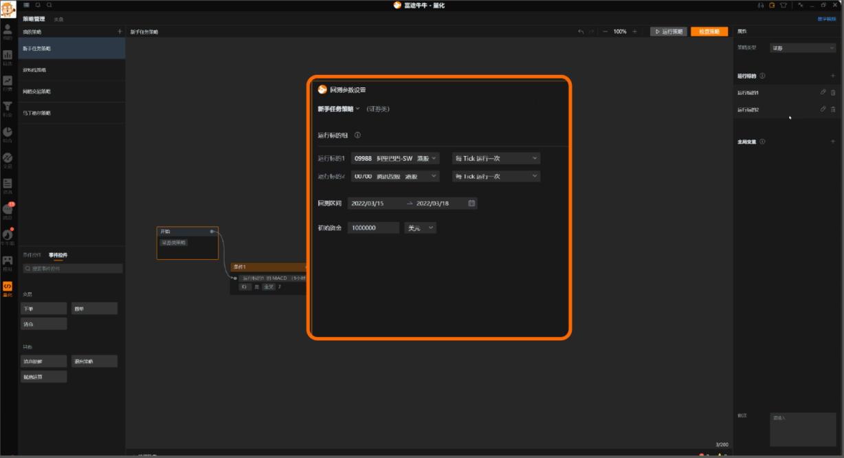Undo the last canvas action
This screenshot has height=458, width=844.
[581, 32]
